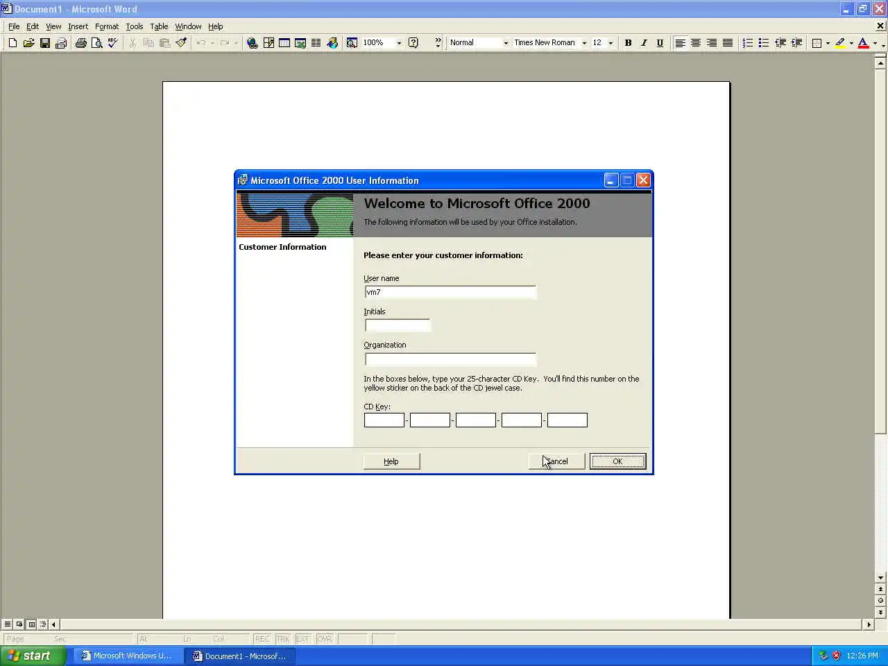Click the Numbering list icon

tap(747, 43)
